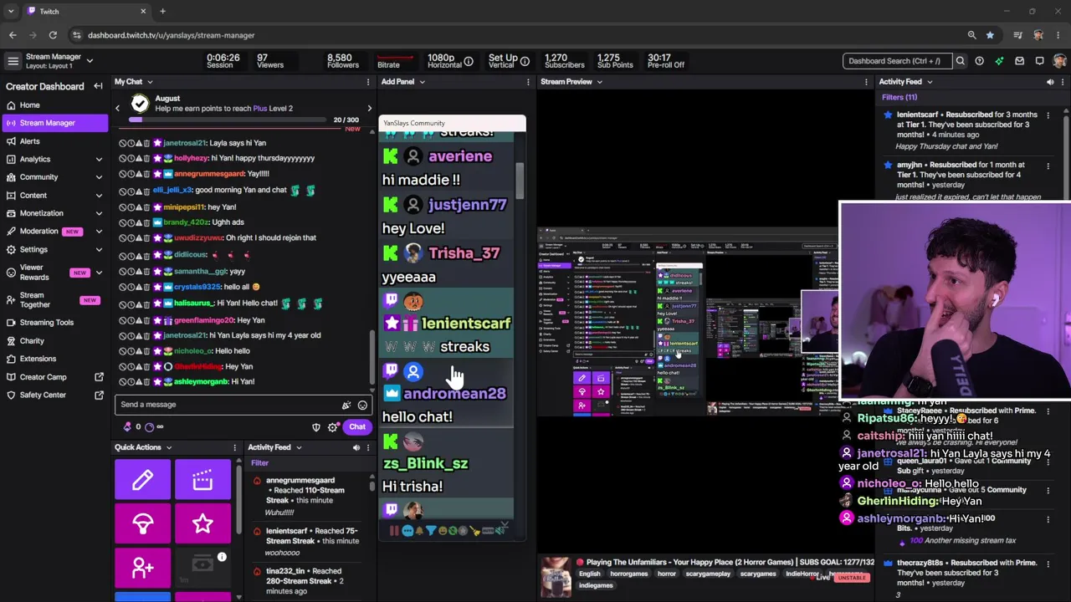Viewport: 1071px width, 602px height.
Task: Open Creator Camp external link
Action: click(x=54, y=377)
